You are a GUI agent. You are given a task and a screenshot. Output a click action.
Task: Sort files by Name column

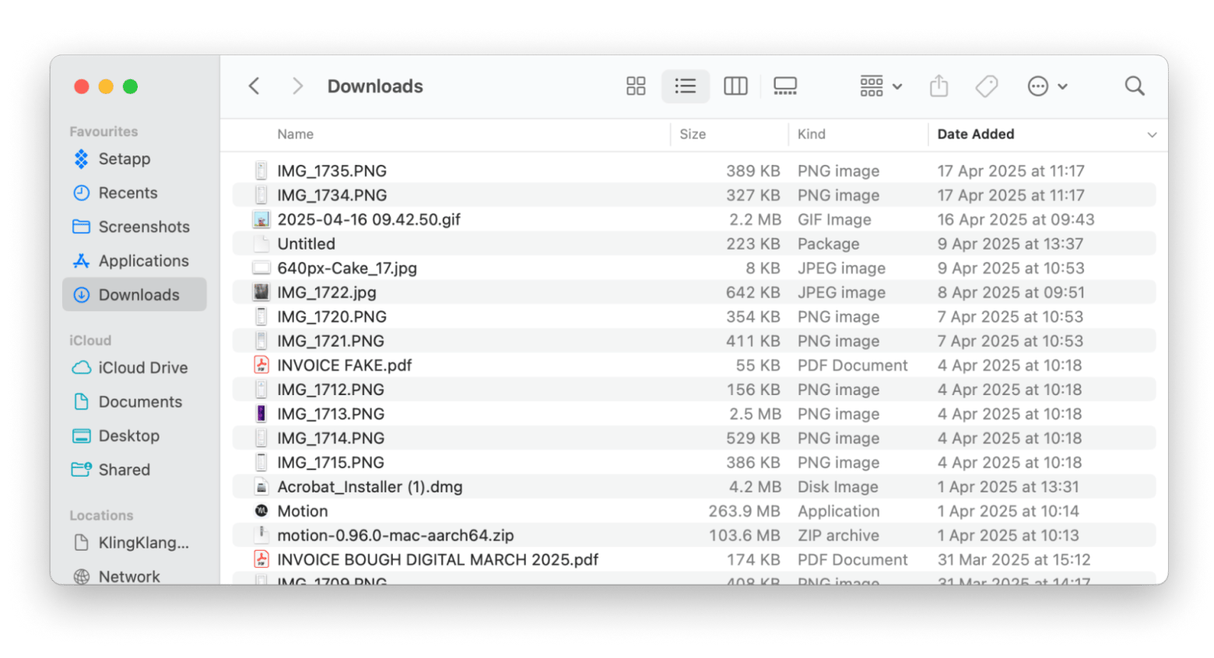pyautogui.click(x=296, y=135)
